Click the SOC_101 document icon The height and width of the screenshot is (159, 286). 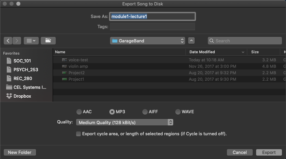pos(9,61)
